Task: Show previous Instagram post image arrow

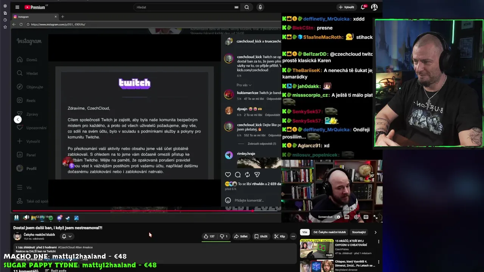Action: tap(17, 119)
